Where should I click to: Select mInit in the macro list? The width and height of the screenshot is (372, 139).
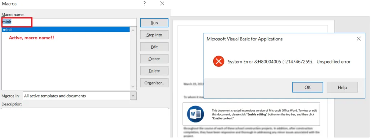click(x=66, y=30)
